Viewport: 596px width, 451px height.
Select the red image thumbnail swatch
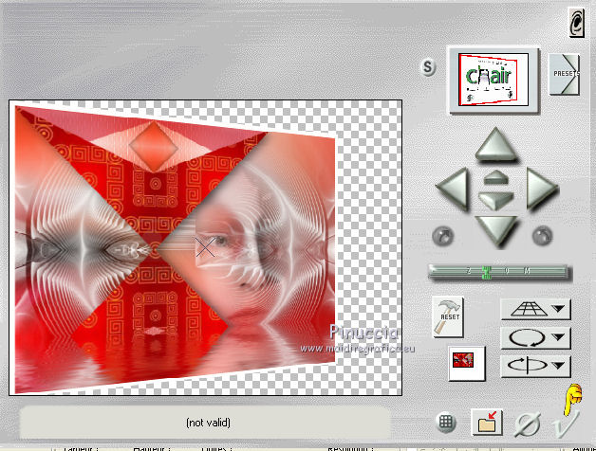pyautogui.click(x=467, y=363)
